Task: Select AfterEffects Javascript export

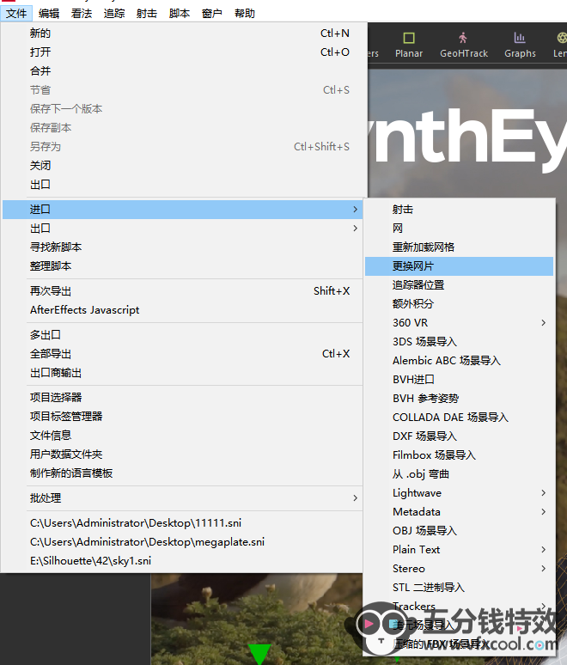Action: point(84,310)
